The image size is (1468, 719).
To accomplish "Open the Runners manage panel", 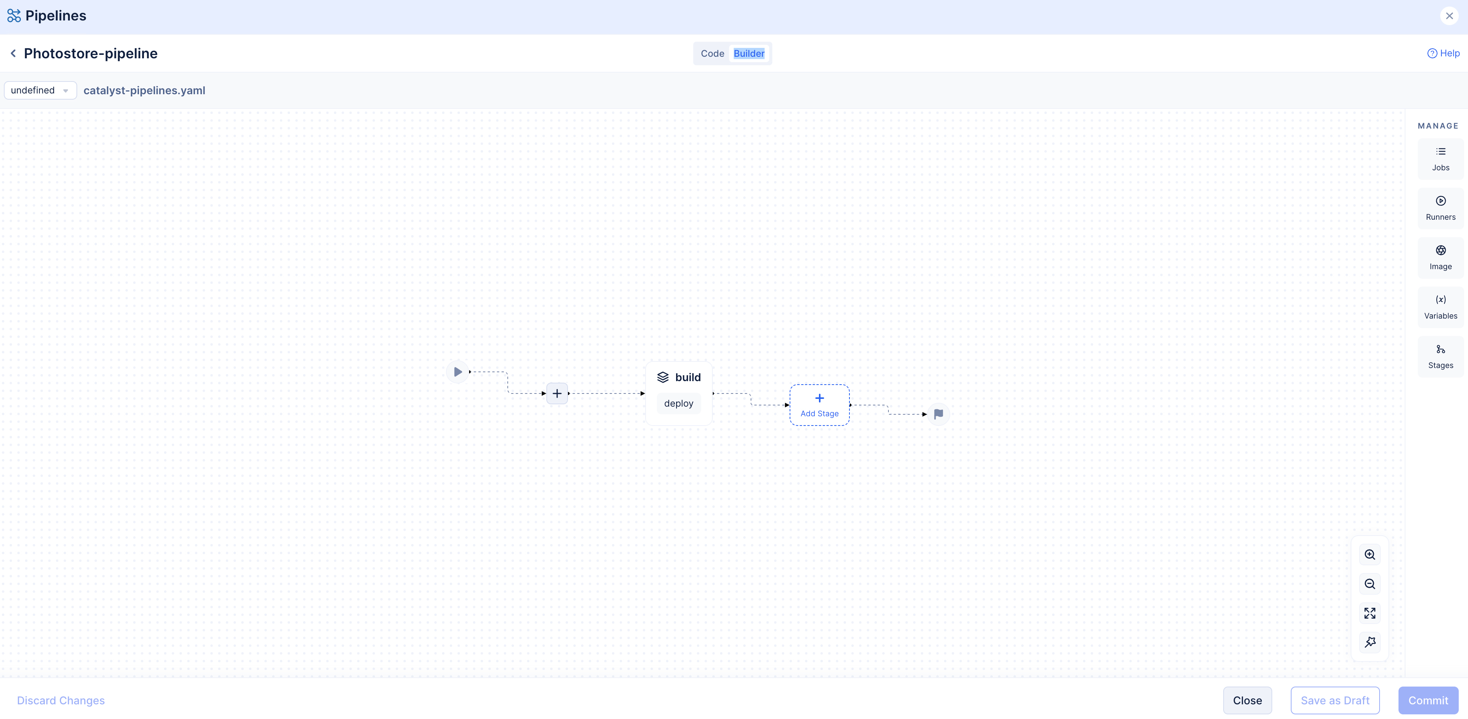I will pos(1440,209).
